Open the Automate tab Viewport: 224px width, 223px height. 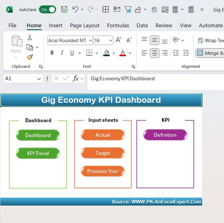(211, 25)
